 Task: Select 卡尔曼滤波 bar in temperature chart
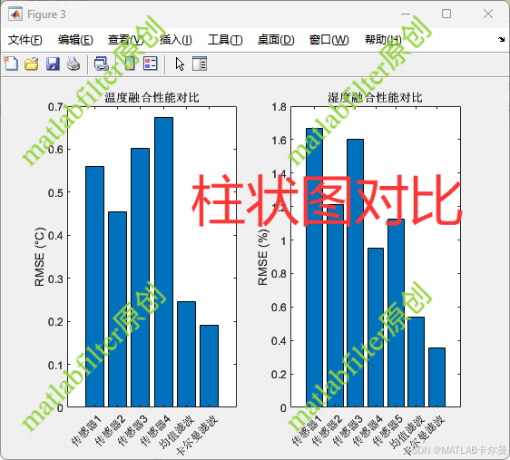(x=209, y=366)
